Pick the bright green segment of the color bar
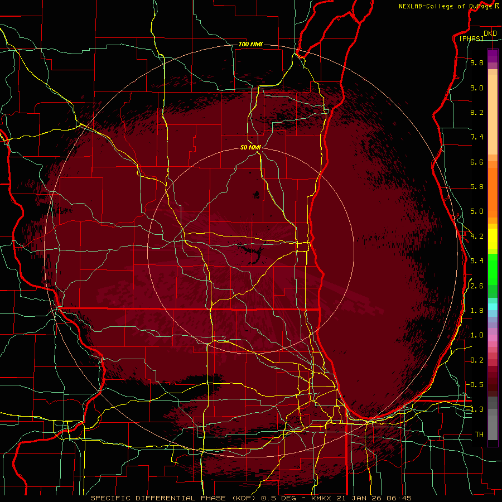The image size is (502, 502). click(x=493, y=269)
